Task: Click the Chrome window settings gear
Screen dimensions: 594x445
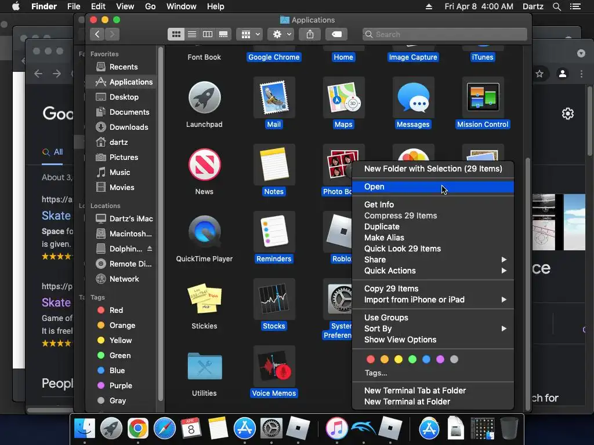Action: [x=567, y=114]
